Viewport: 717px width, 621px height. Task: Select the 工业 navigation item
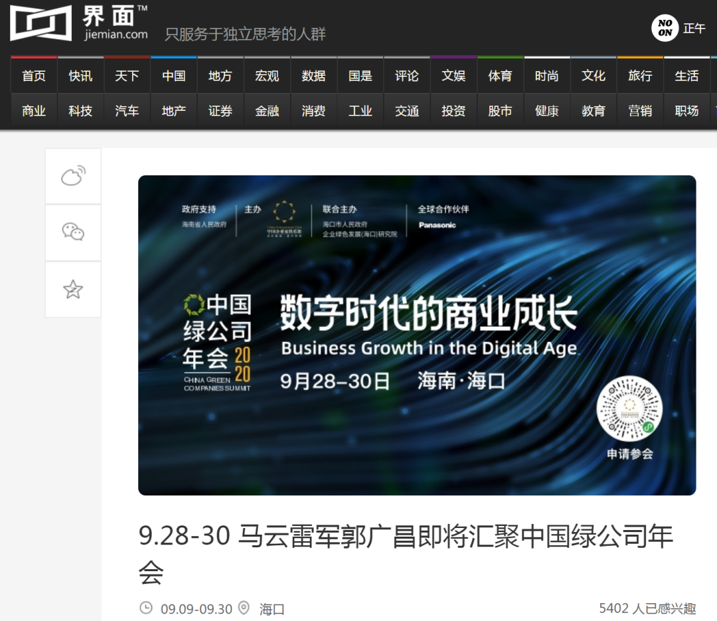pyautogui.click(x=360, y=111)
